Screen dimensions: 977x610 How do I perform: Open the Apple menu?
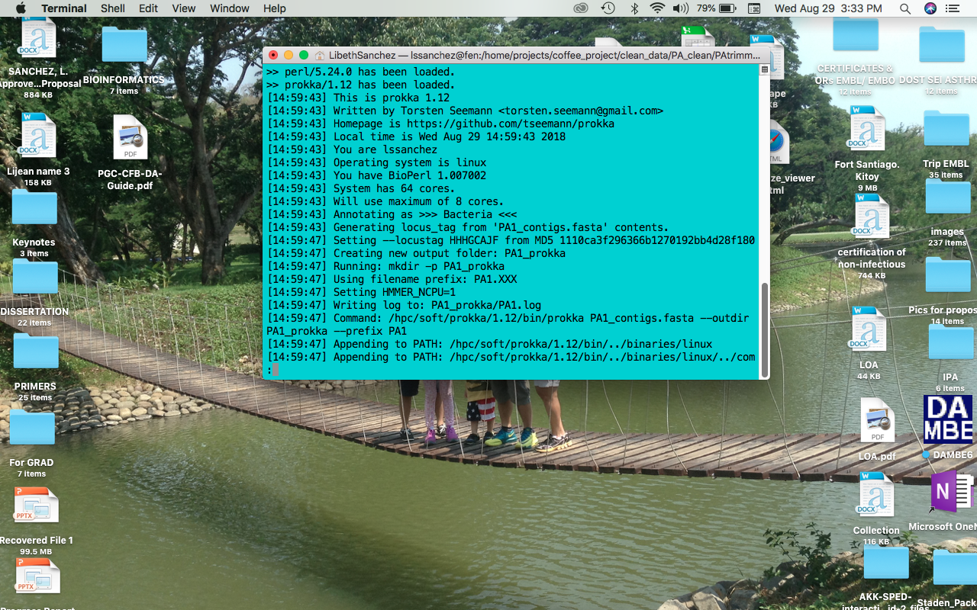click(21, 8)
